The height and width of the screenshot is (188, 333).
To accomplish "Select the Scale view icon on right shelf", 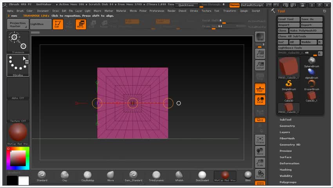I will (x=260, y=163).
